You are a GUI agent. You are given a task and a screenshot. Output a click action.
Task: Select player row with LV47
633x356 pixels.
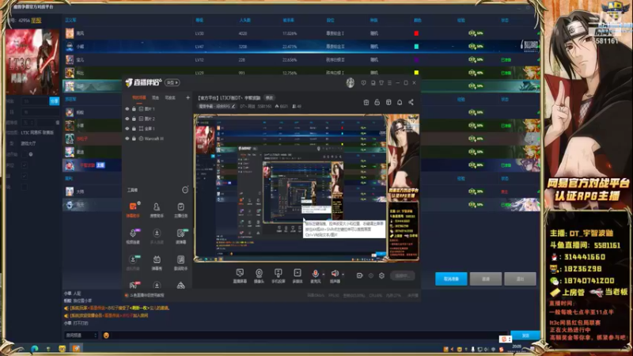301,47
